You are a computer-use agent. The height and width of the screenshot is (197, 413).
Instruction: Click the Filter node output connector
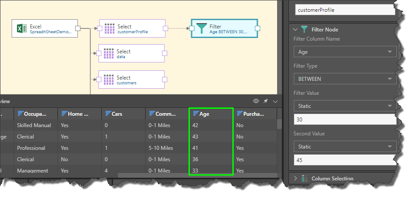click(258, 28)
